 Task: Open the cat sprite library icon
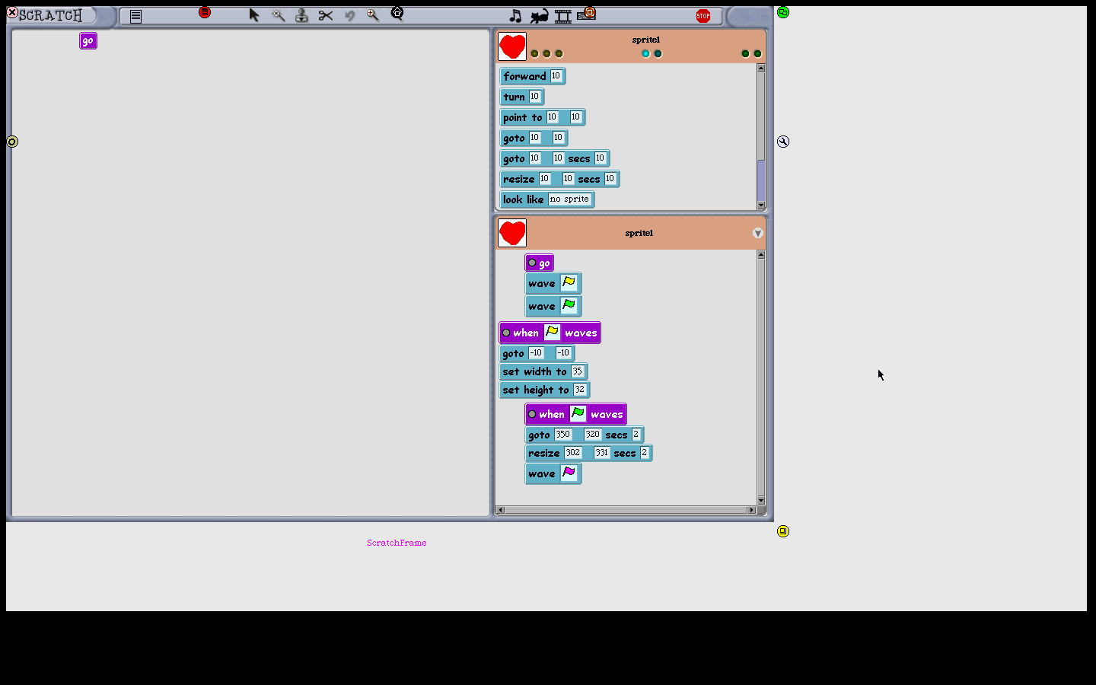point(540,16)
